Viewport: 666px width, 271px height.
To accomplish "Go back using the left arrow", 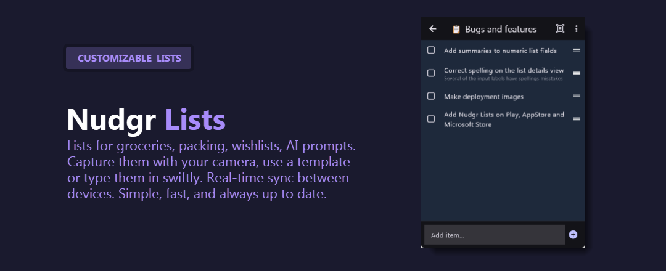I will (x=433, y=29).
